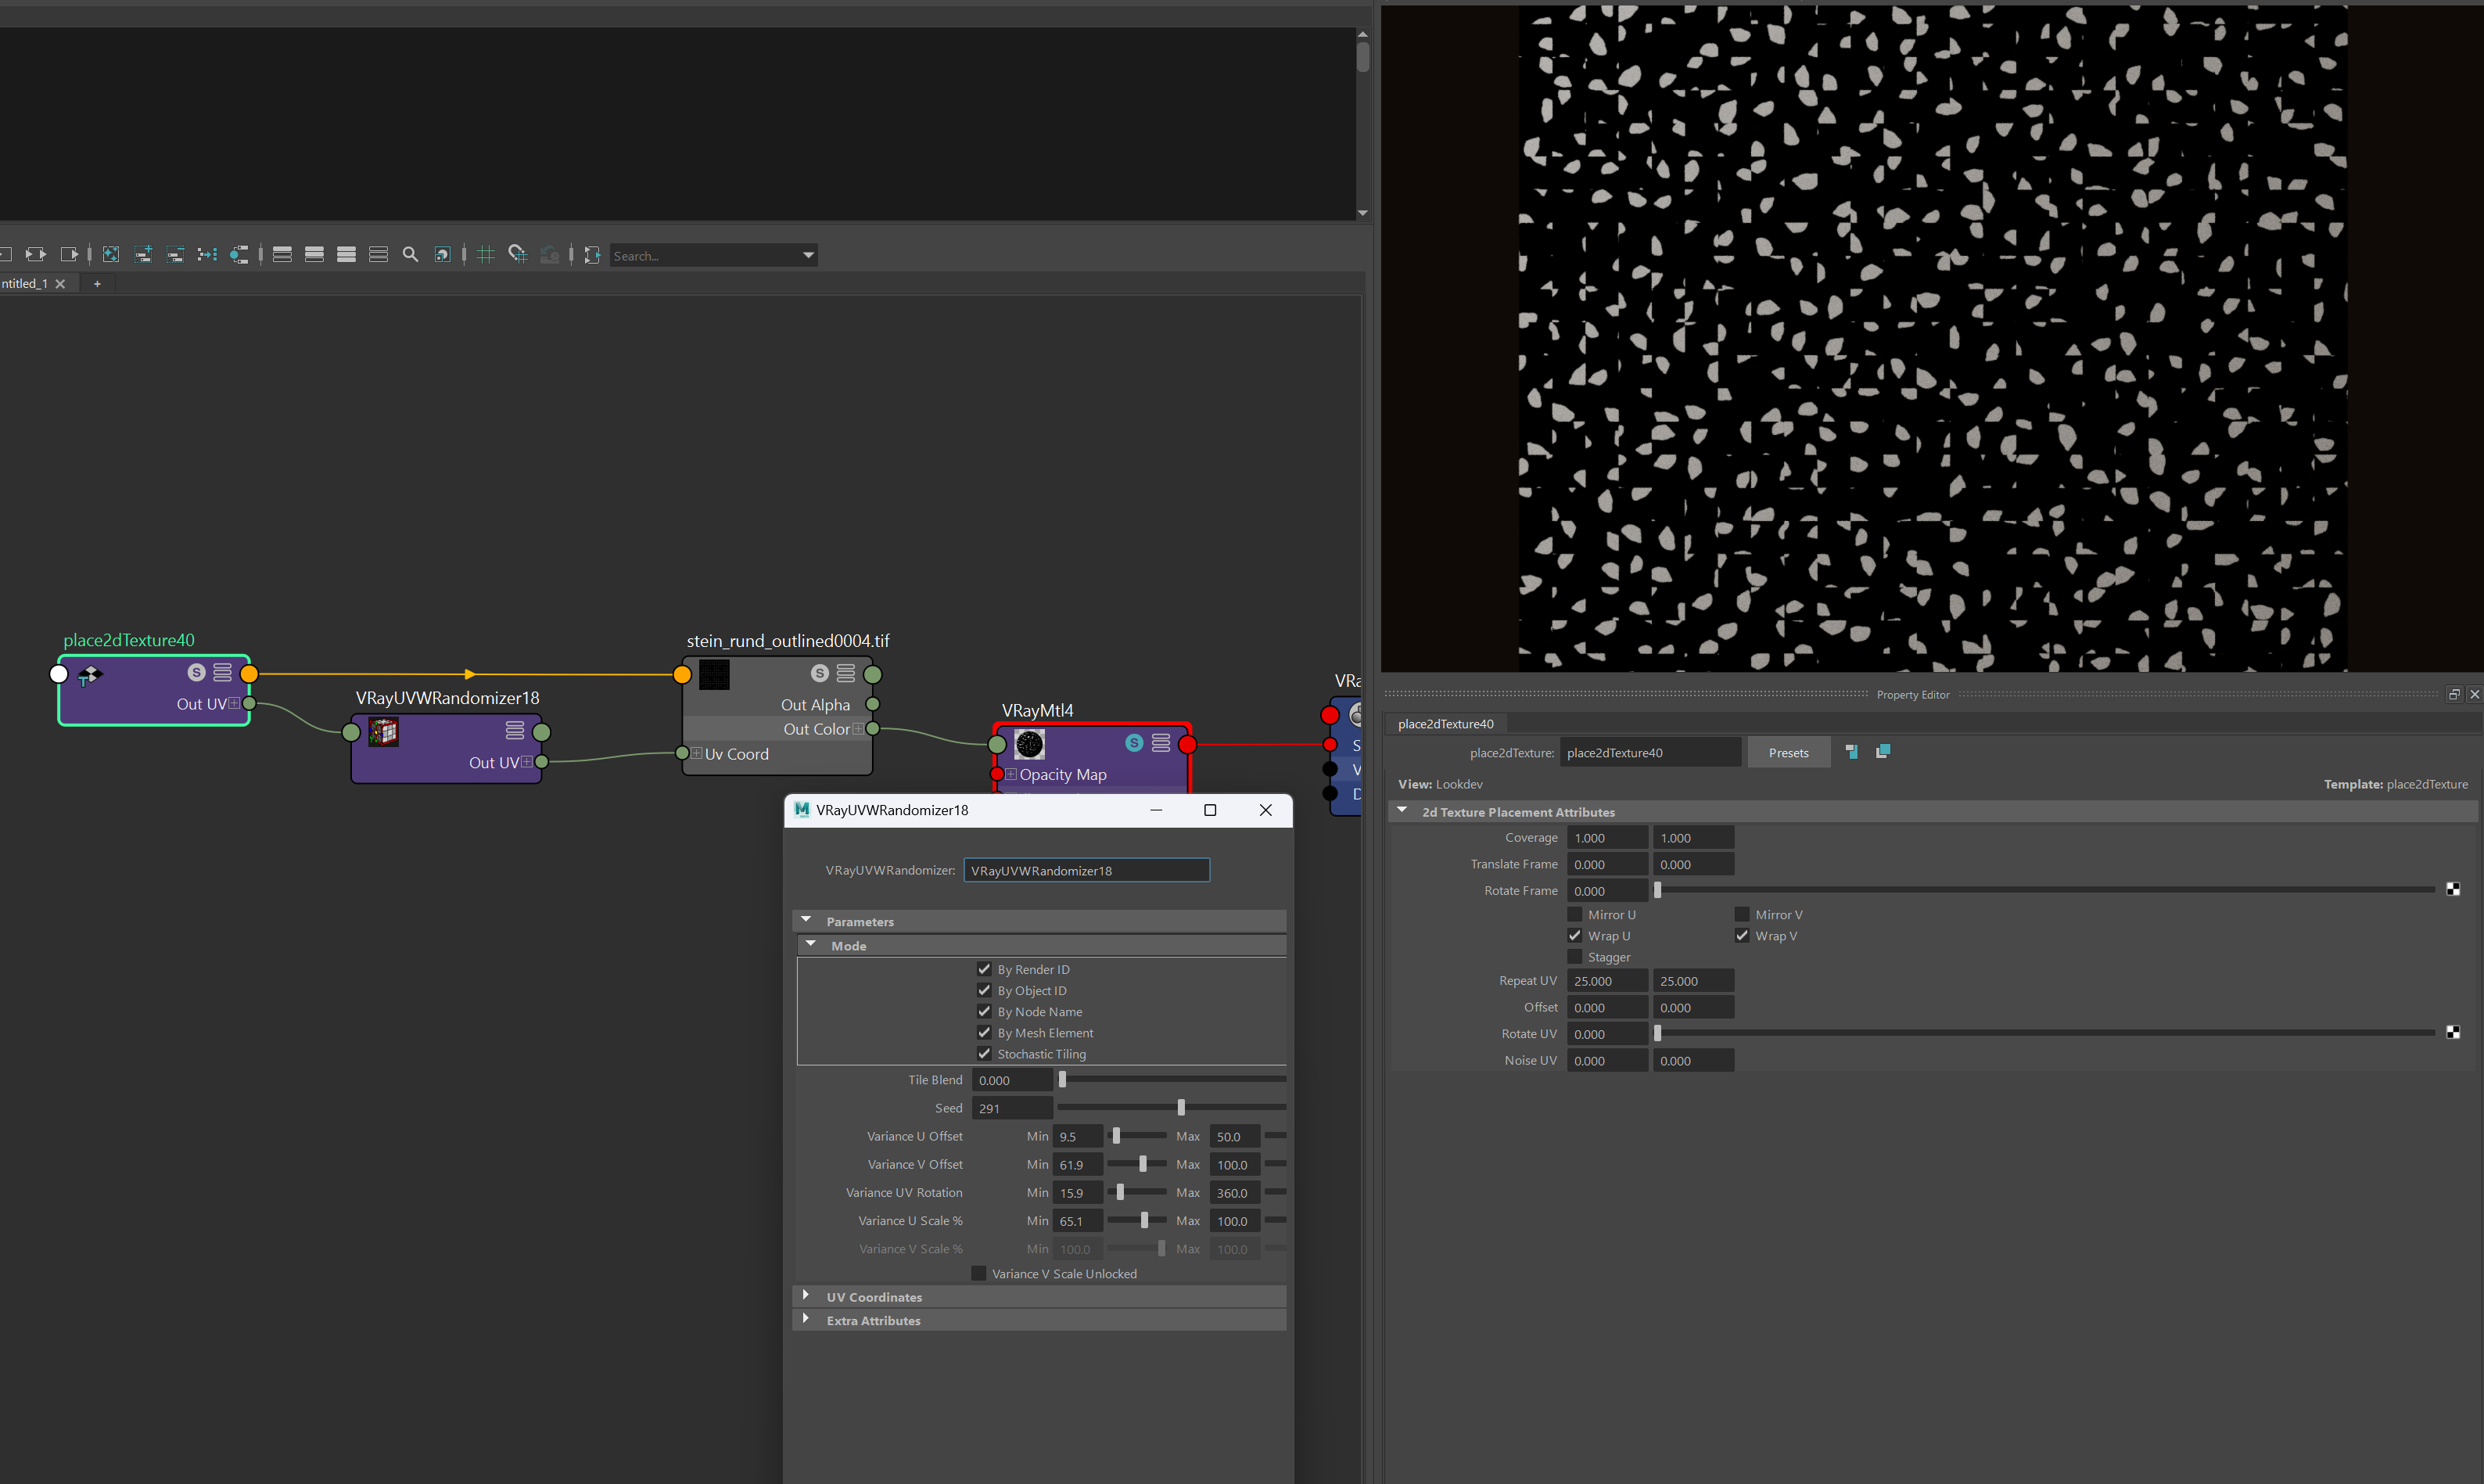Select place2dTexture40 tab in Property Editor
The image size is (2484, 1484).
(1445, 724)
